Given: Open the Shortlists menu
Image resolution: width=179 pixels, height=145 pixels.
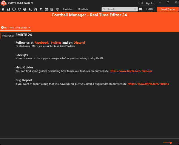Looking at the screenshot, I should point(83,9).
